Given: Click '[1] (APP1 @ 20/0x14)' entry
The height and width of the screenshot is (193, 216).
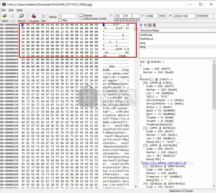Looking at the screenshot, I should pyautogui.click(x=159, y=128).
